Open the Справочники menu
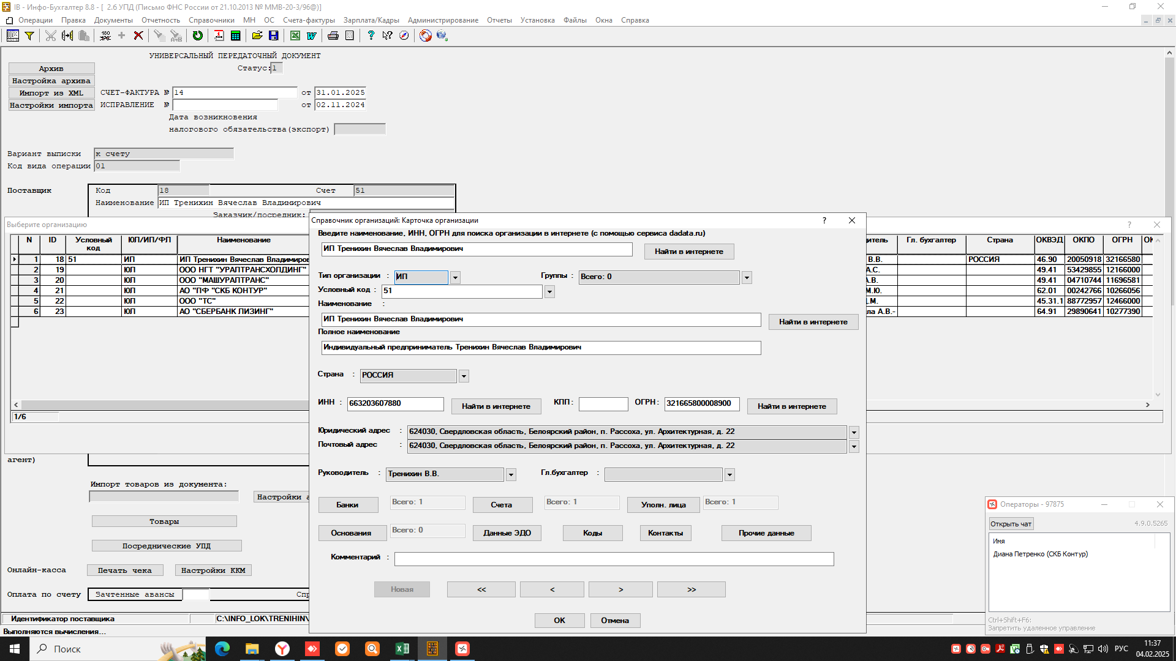The height and width of the screenshot is (661, 1176). 211,20
